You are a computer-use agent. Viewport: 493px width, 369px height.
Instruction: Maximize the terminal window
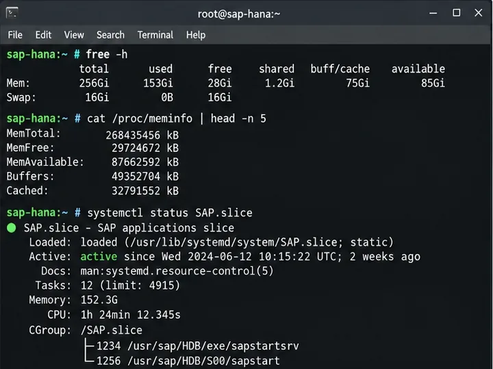tap(457, 12)
